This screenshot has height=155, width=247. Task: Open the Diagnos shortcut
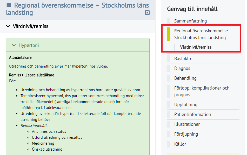click(182, 68)
